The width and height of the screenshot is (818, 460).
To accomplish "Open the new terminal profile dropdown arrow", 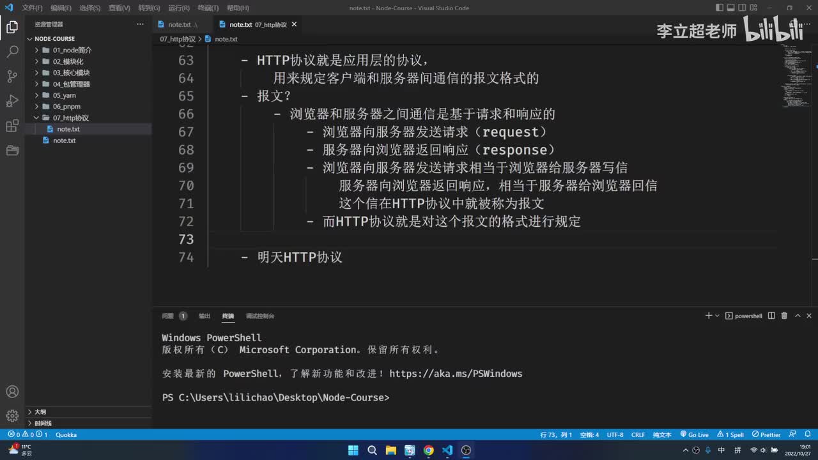I will point(717,316).
